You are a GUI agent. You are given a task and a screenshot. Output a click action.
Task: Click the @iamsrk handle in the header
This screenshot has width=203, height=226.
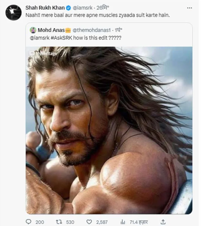(82, 8)
